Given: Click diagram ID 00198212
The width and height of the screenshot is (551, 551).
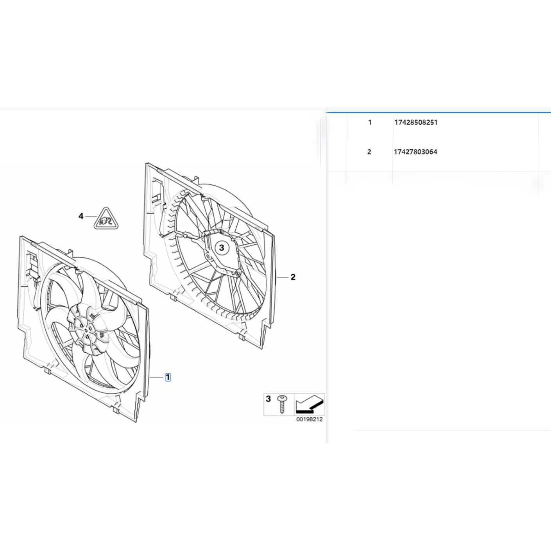Looking at the screenshot, I should click(309, 419).
